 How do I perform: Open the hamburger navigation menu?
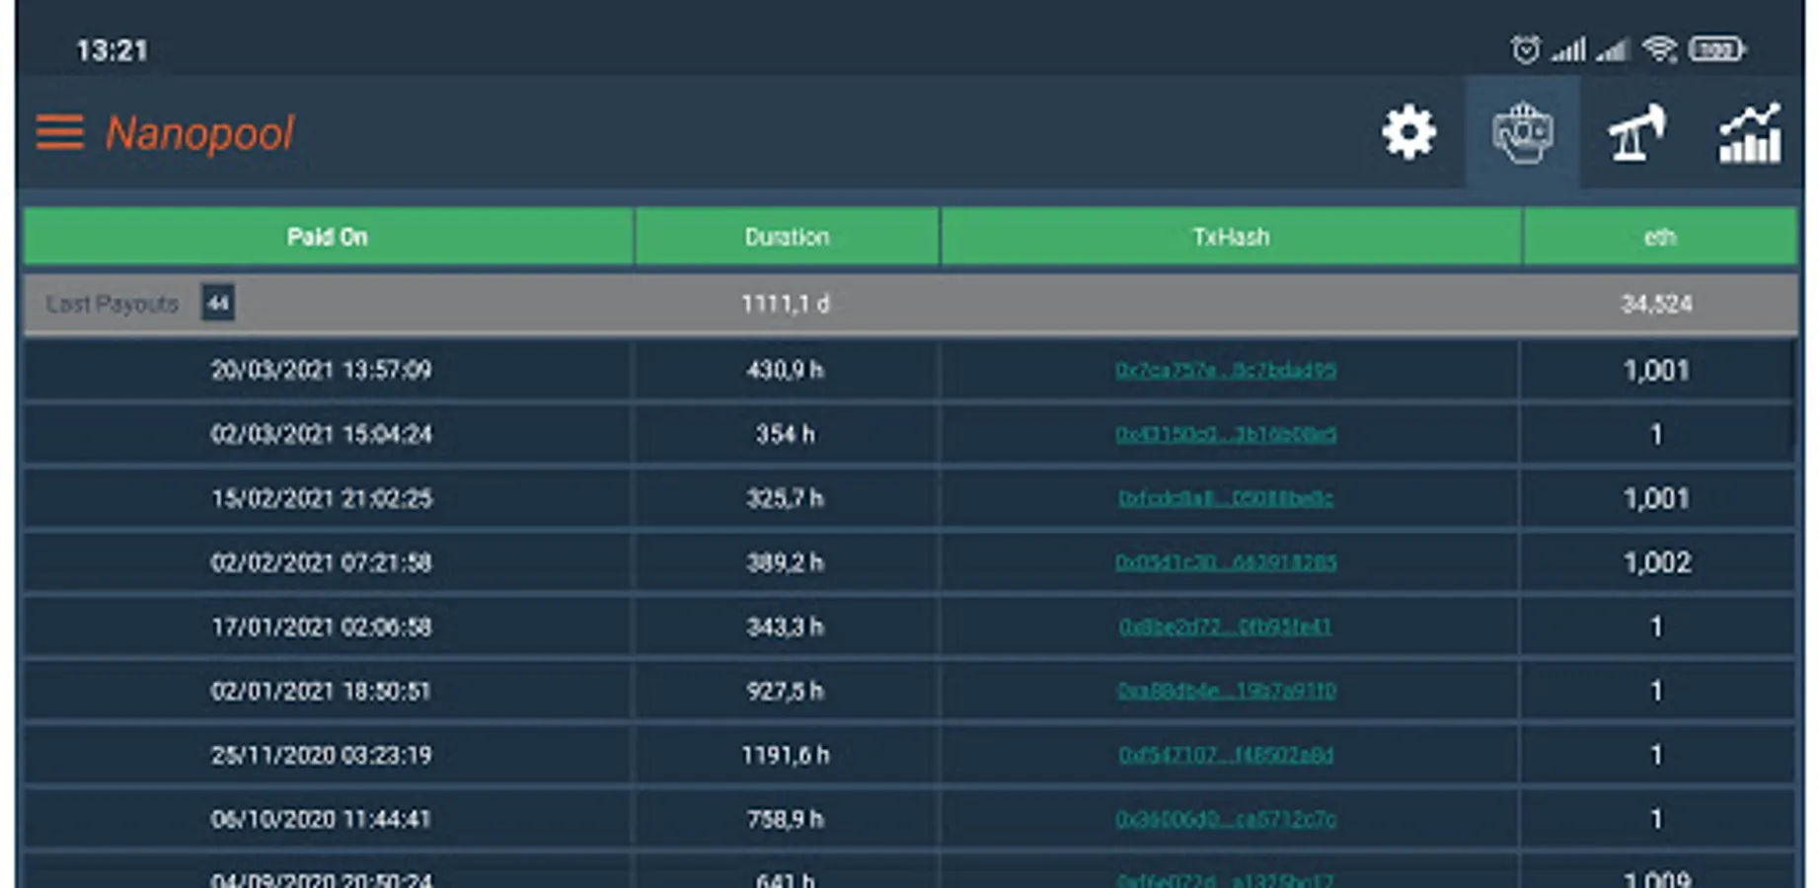click(x=60, y=132)
